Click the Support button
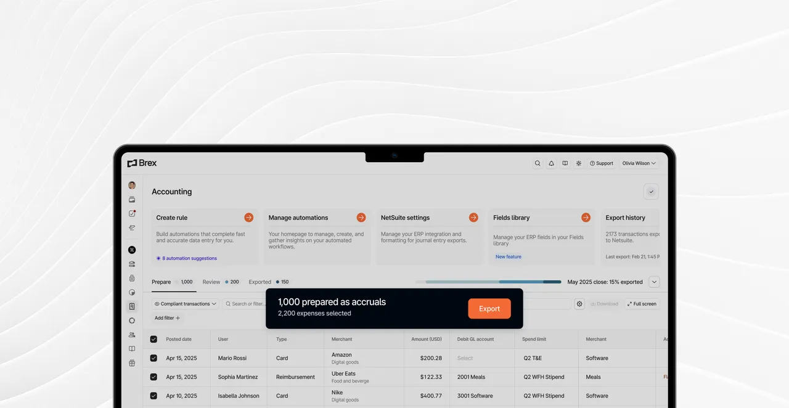 point(601,163)
